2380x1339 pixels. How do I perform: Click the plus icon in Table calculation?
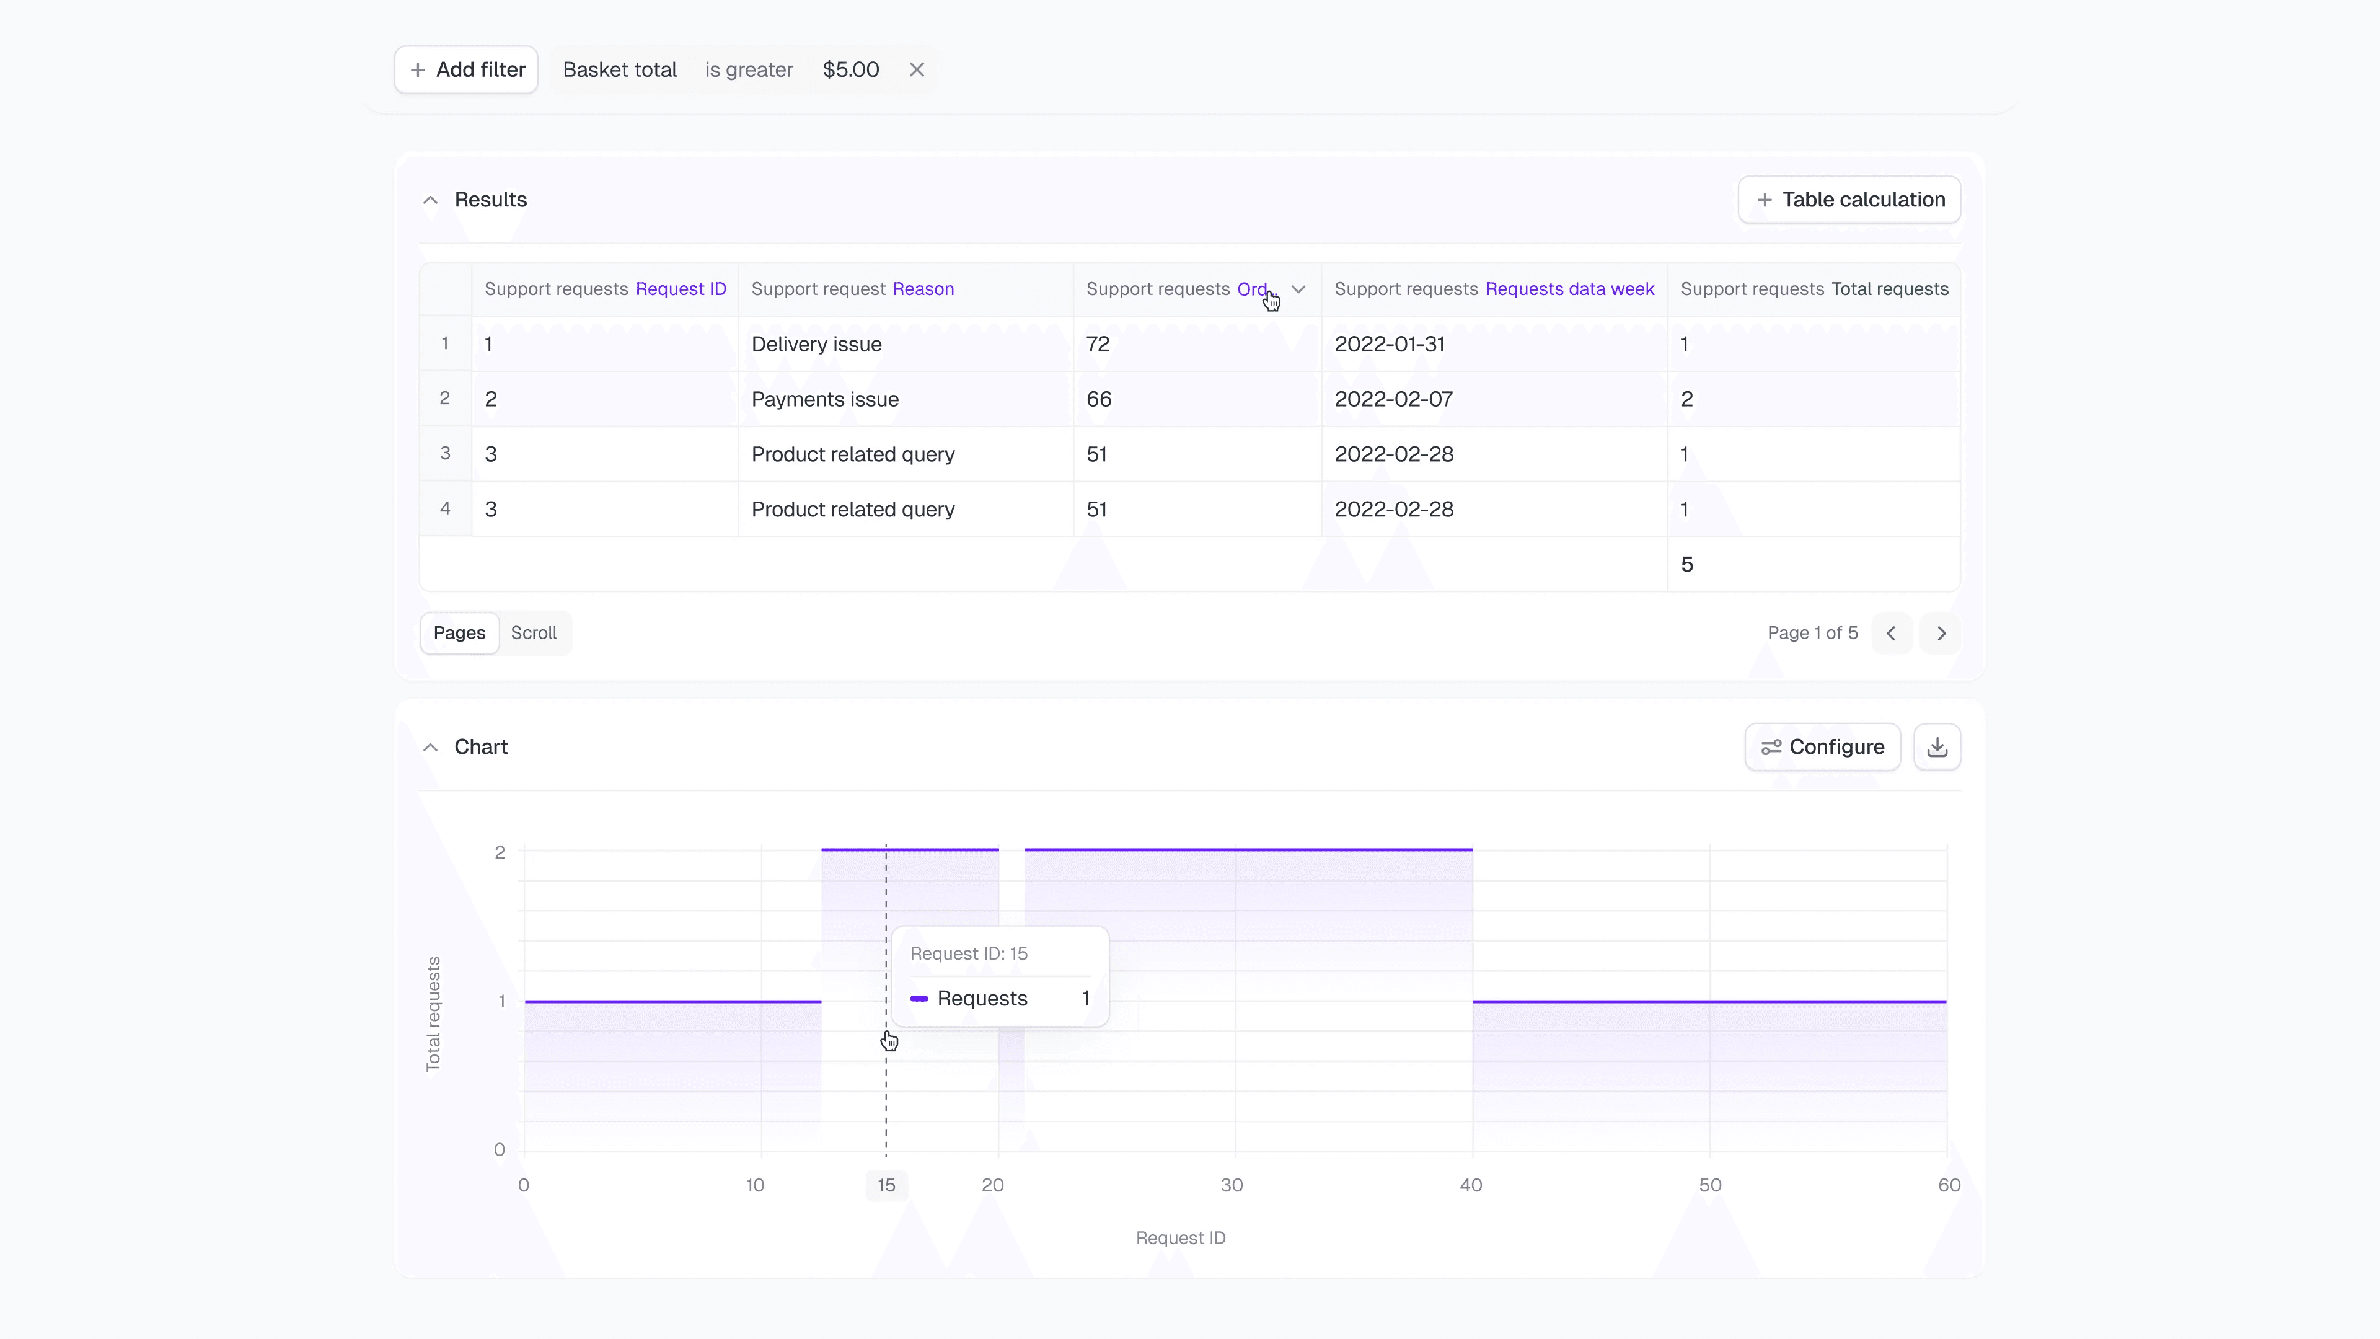click(1765, 200)
